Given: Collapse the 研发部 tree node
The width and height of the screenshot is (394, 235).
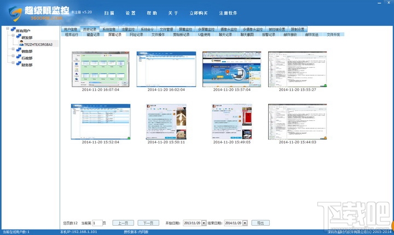Looking at the screenshot, I should coord(13,36).
